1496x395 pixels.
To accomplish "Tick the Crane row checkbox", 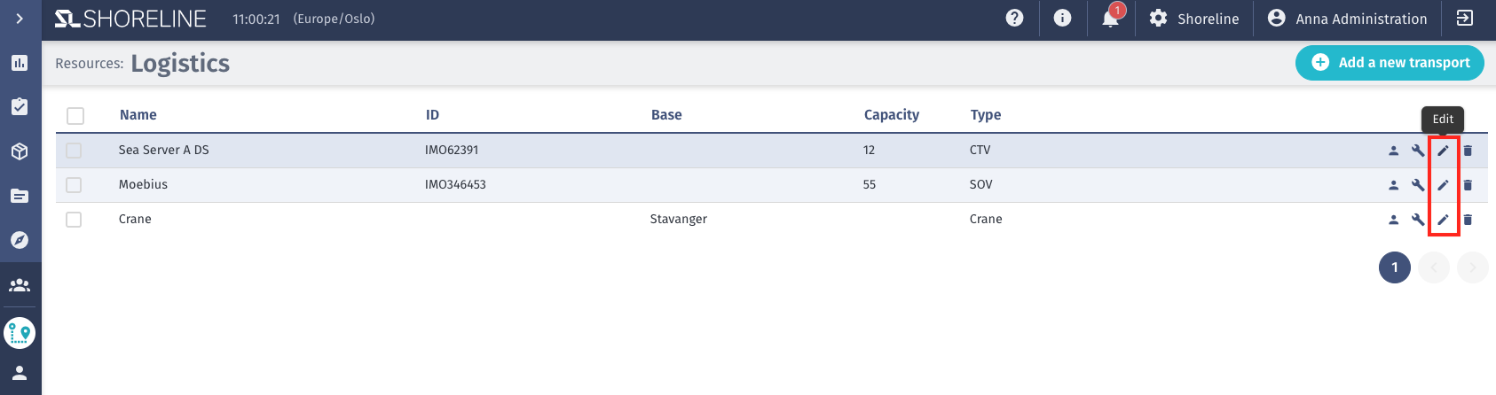I will point(74,220).
